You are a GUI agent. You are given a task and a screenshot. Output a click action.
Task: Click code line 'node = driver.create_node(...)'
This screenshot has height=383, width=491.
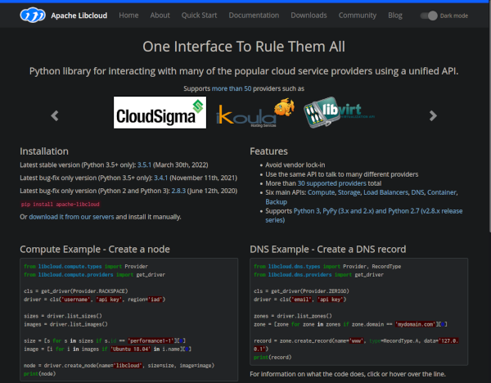tap(119, 366)
